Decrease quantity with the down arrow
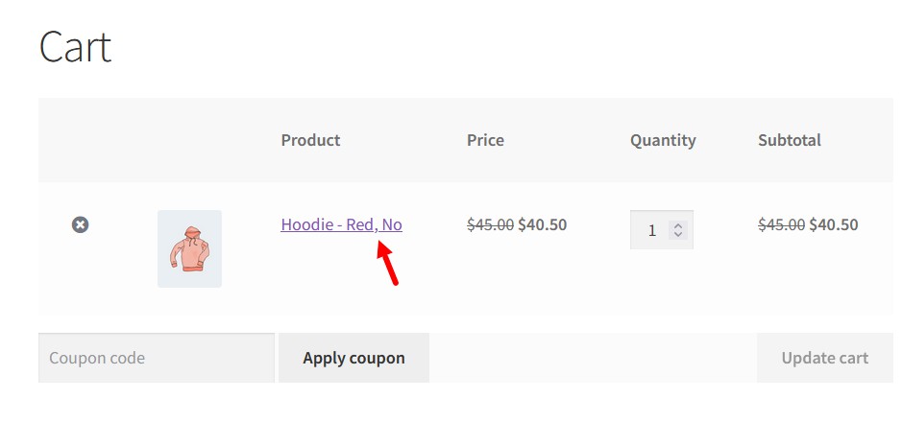 pyautogui.click(x=678, y=234)
